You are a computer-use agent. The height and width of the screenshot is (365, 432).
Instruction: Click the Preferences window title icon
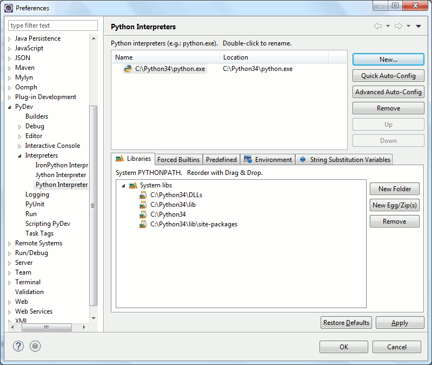pyautogui.click(x=9, y=8)
